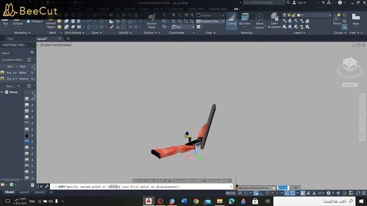Click the Group objects tool
Viewport: 367px width, 206px height.
click(337, 19)
